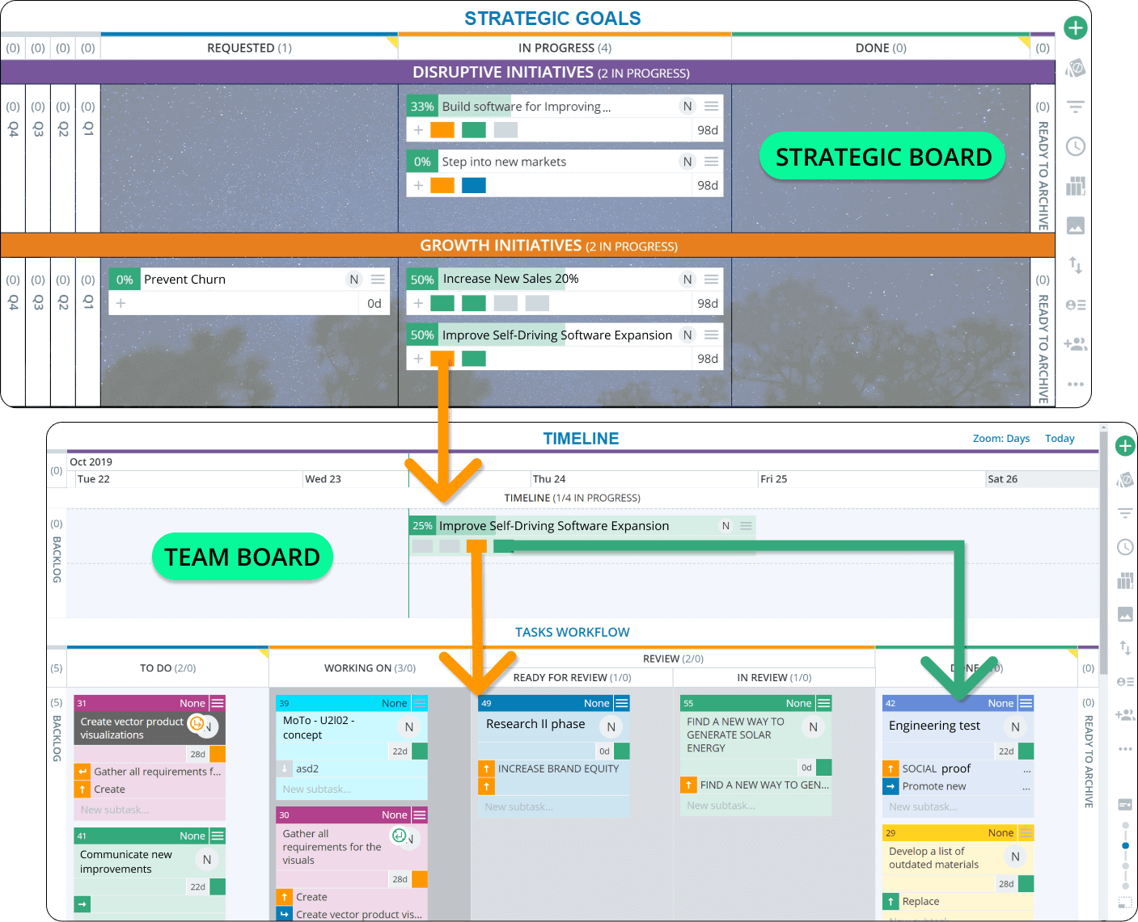This screenshot has height=922, width=1138.
Task: Click the GROWTH INITIATIVES swimlane header
Action: pyautogui.click(x=528, y=246)
